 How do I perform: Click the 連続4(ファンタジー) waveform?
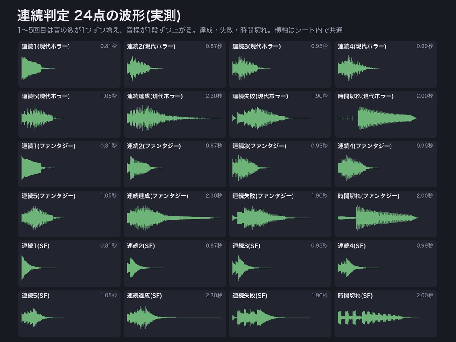pos(358,168)
